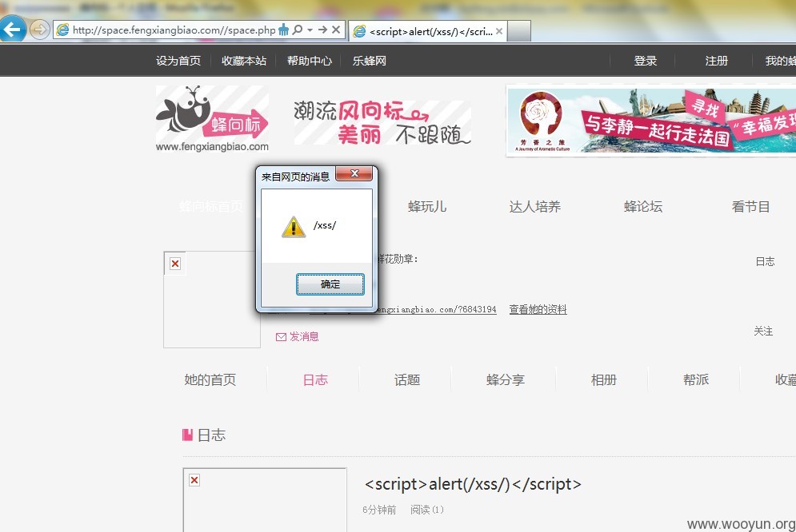
Task: Switch to the pink 日志 tab
Action: point(315,380)
